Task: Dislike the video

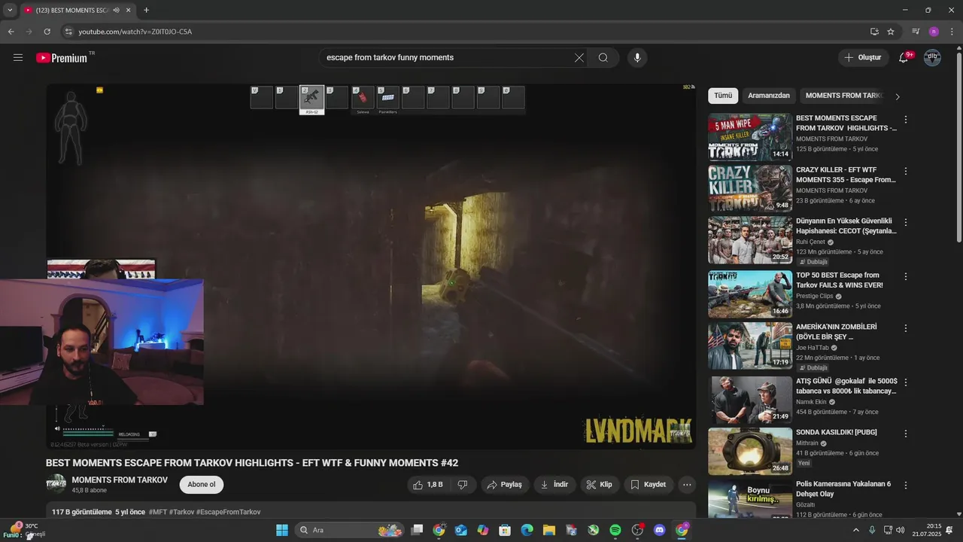Action: coord(463,484)
